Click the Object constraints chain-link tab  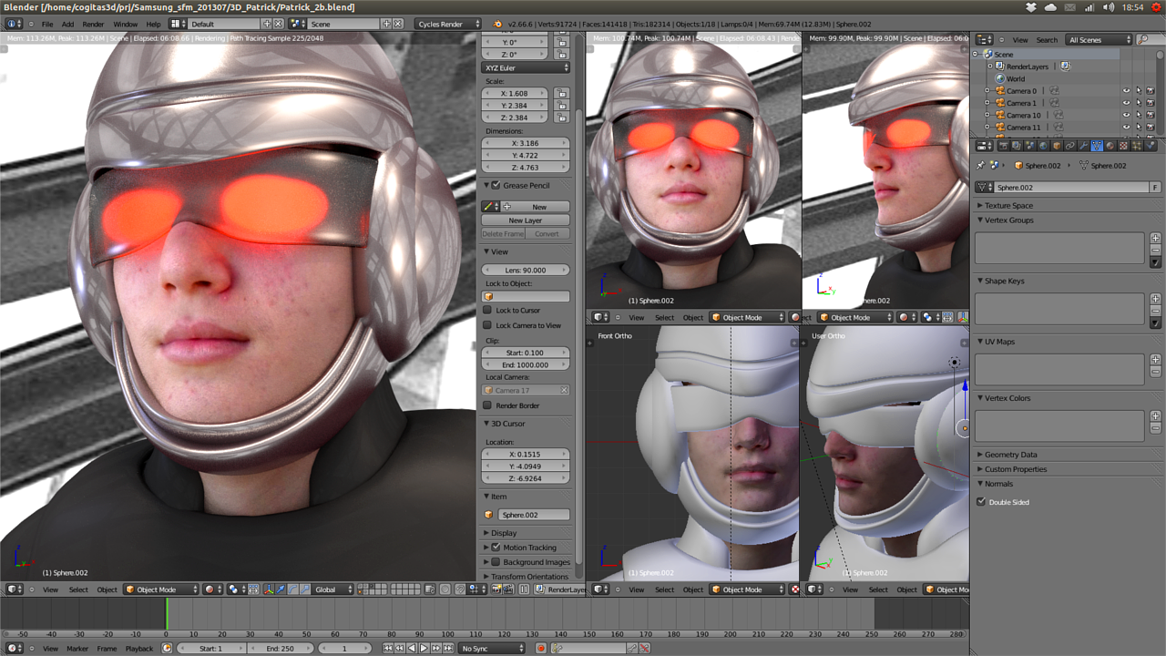click(x=1070, y=145)
